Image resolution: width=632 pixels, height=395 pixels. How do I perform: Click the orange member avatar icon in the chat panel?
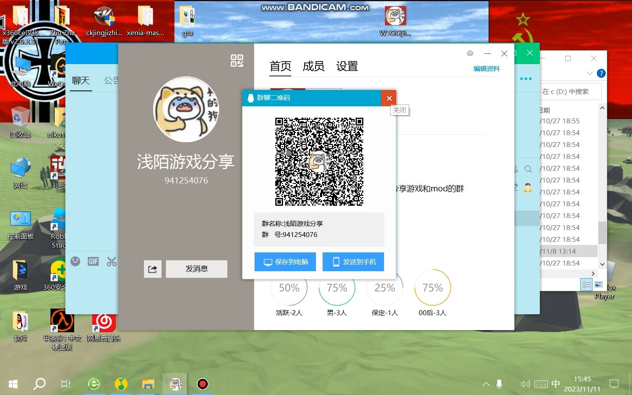coord(528,188)
